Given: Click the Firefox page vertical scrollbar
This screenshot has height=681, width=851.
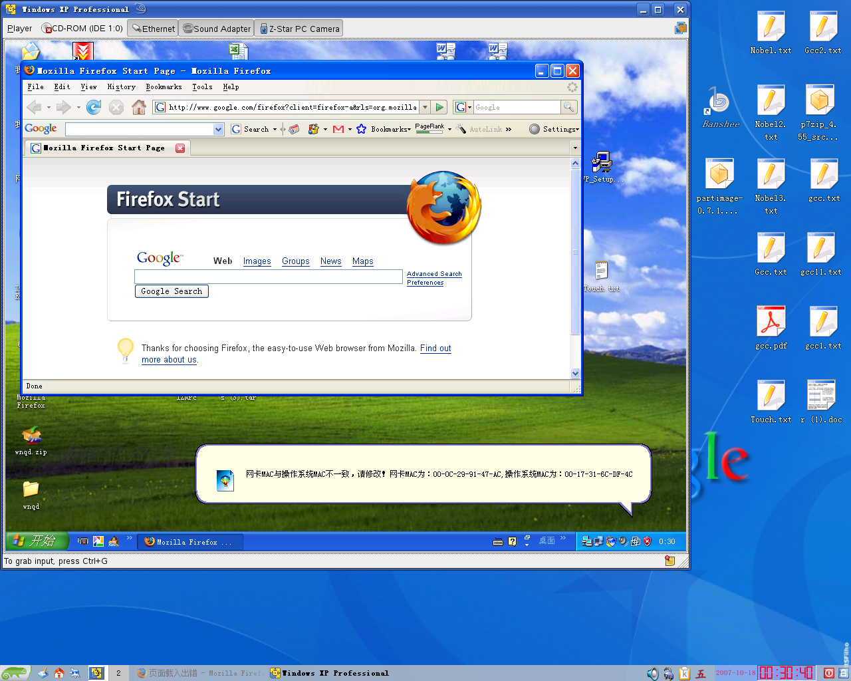Looking at the screenshot, I should coord(576,268).
